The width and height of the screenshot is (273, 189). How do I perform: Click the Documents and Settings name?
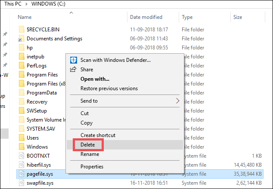tap(55, 39)
